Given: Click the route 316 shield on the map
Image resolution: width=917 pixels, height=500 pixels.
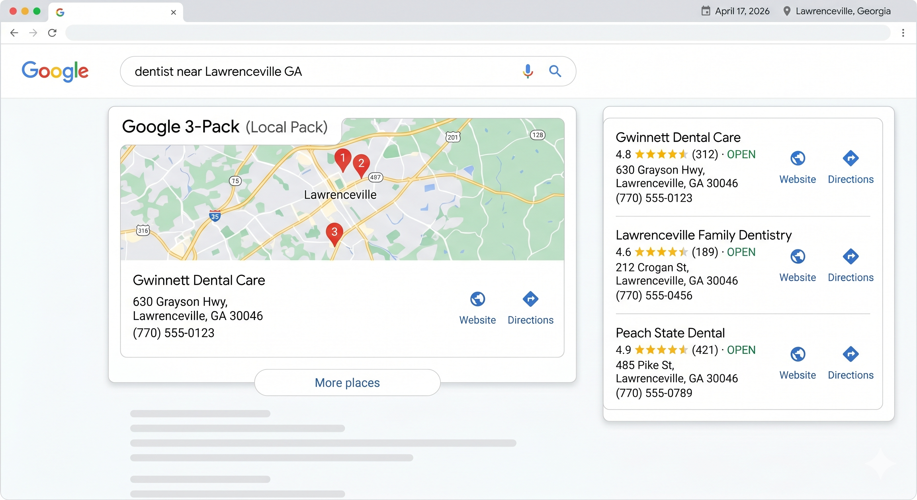Looking at the screenshot, I should pyautogui.click(x=143, y=230).
